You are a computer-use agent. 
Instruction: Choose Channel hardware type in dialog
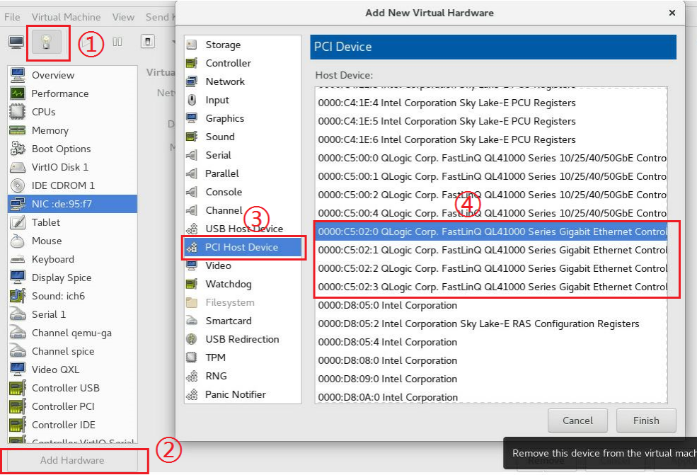243,210
